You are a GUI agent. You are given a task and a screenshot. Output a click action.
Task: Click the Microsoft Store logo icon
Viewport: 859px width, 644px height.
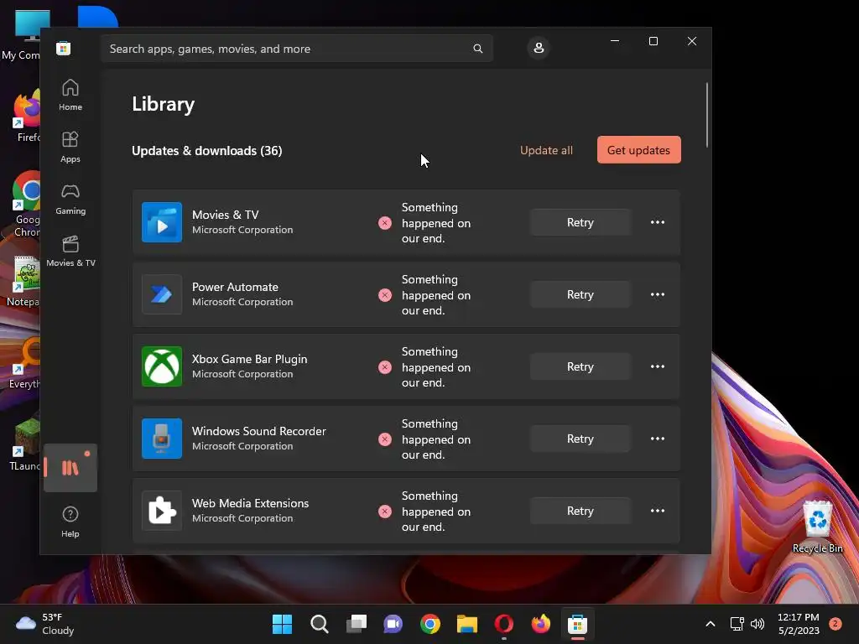(64, 48)
